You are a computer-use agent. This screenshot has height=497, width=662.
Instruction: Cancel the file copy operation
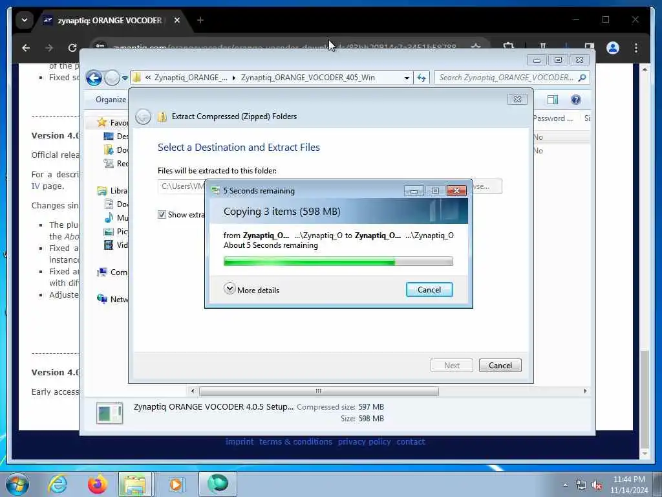[429, 289]
